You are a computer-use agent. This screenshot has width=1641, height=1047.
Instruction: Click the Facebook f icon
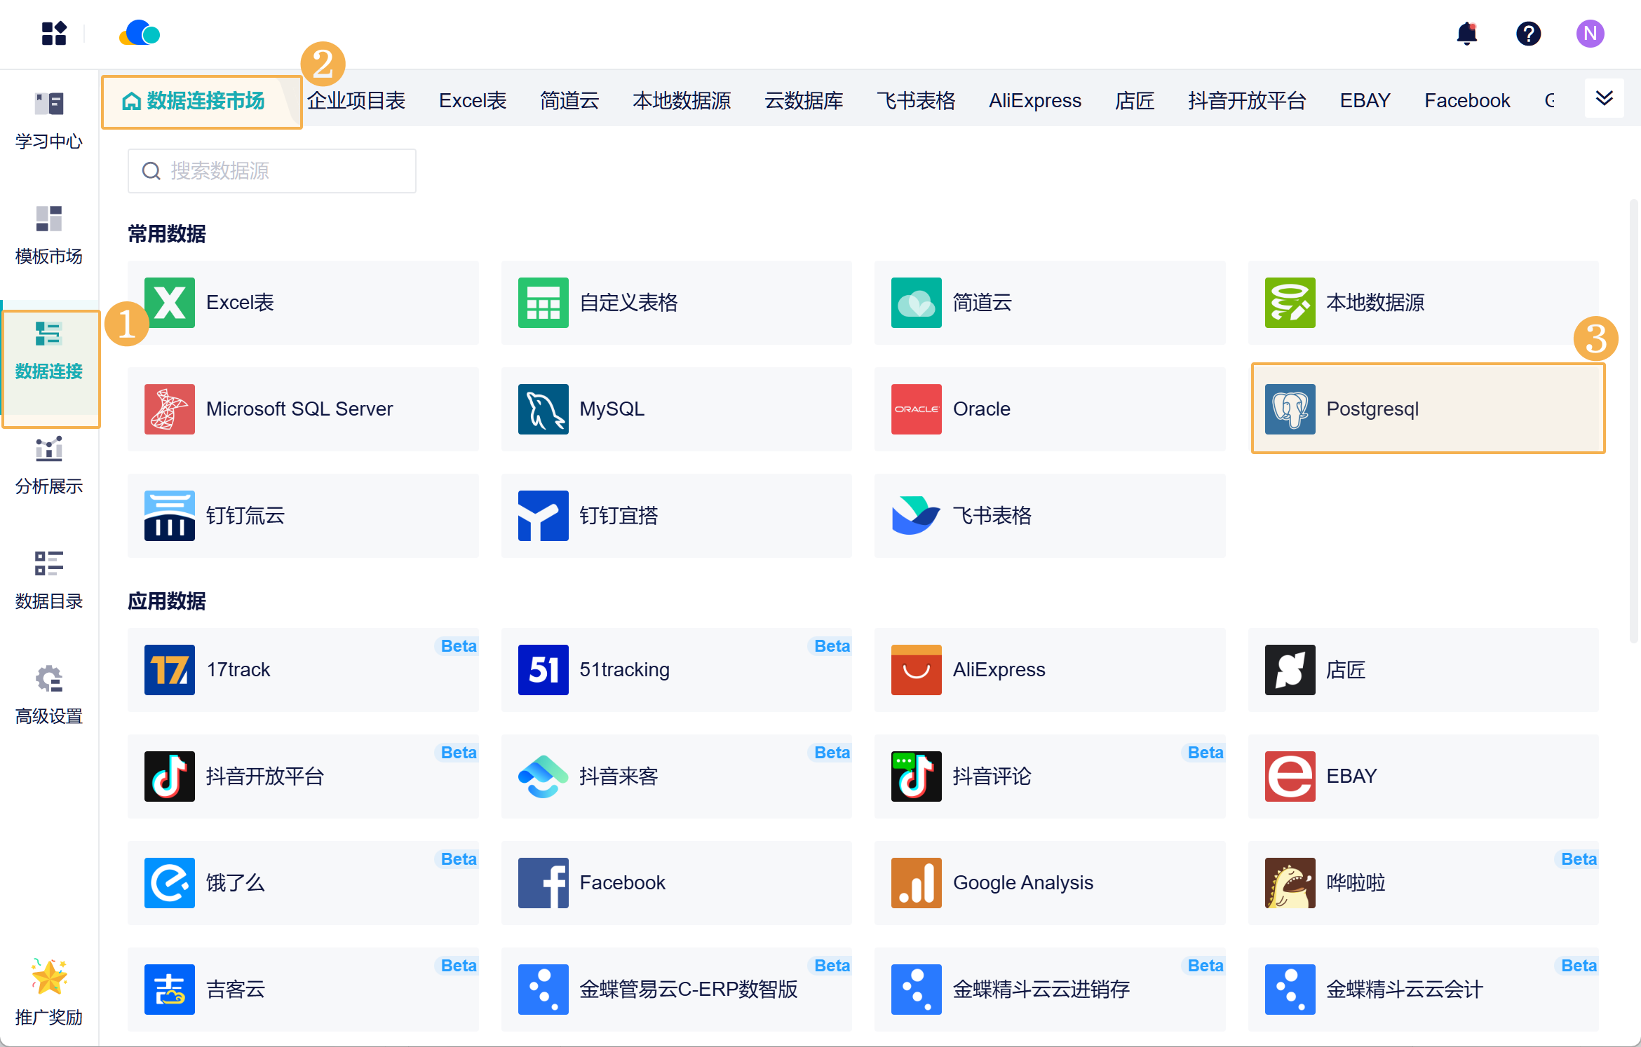point(543,883)
